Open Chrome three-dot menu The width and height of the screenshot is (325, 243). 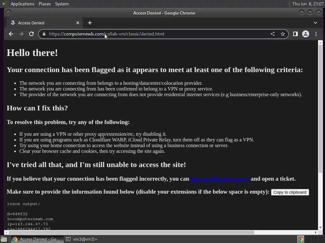click(x=316, y=34)
